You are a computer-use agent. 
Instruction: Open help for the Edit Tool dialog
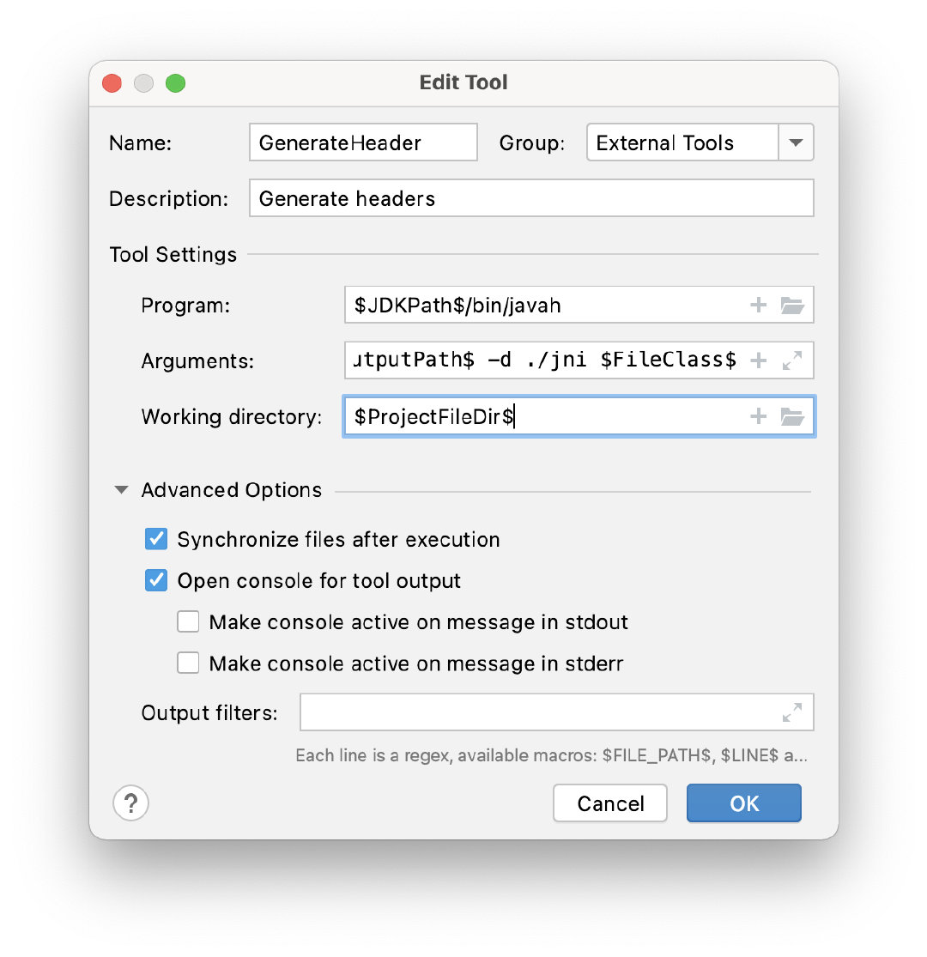(x=130, y=803)
